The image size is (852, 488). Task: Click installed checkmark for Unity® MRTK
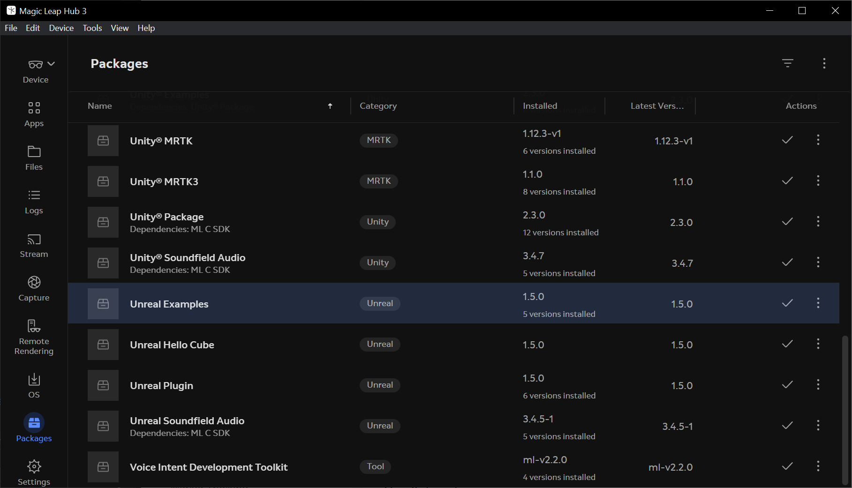787,140
